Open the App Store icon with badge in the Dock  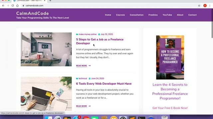coord(76,118)
